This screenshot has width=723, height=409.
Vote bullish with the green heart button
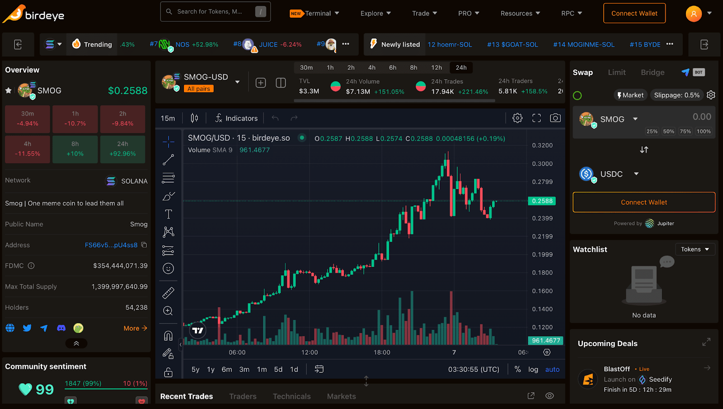(x=70, y=400)
